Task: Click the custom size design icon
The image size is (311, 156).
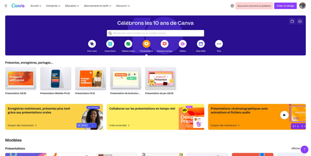Action: [292, 21]
